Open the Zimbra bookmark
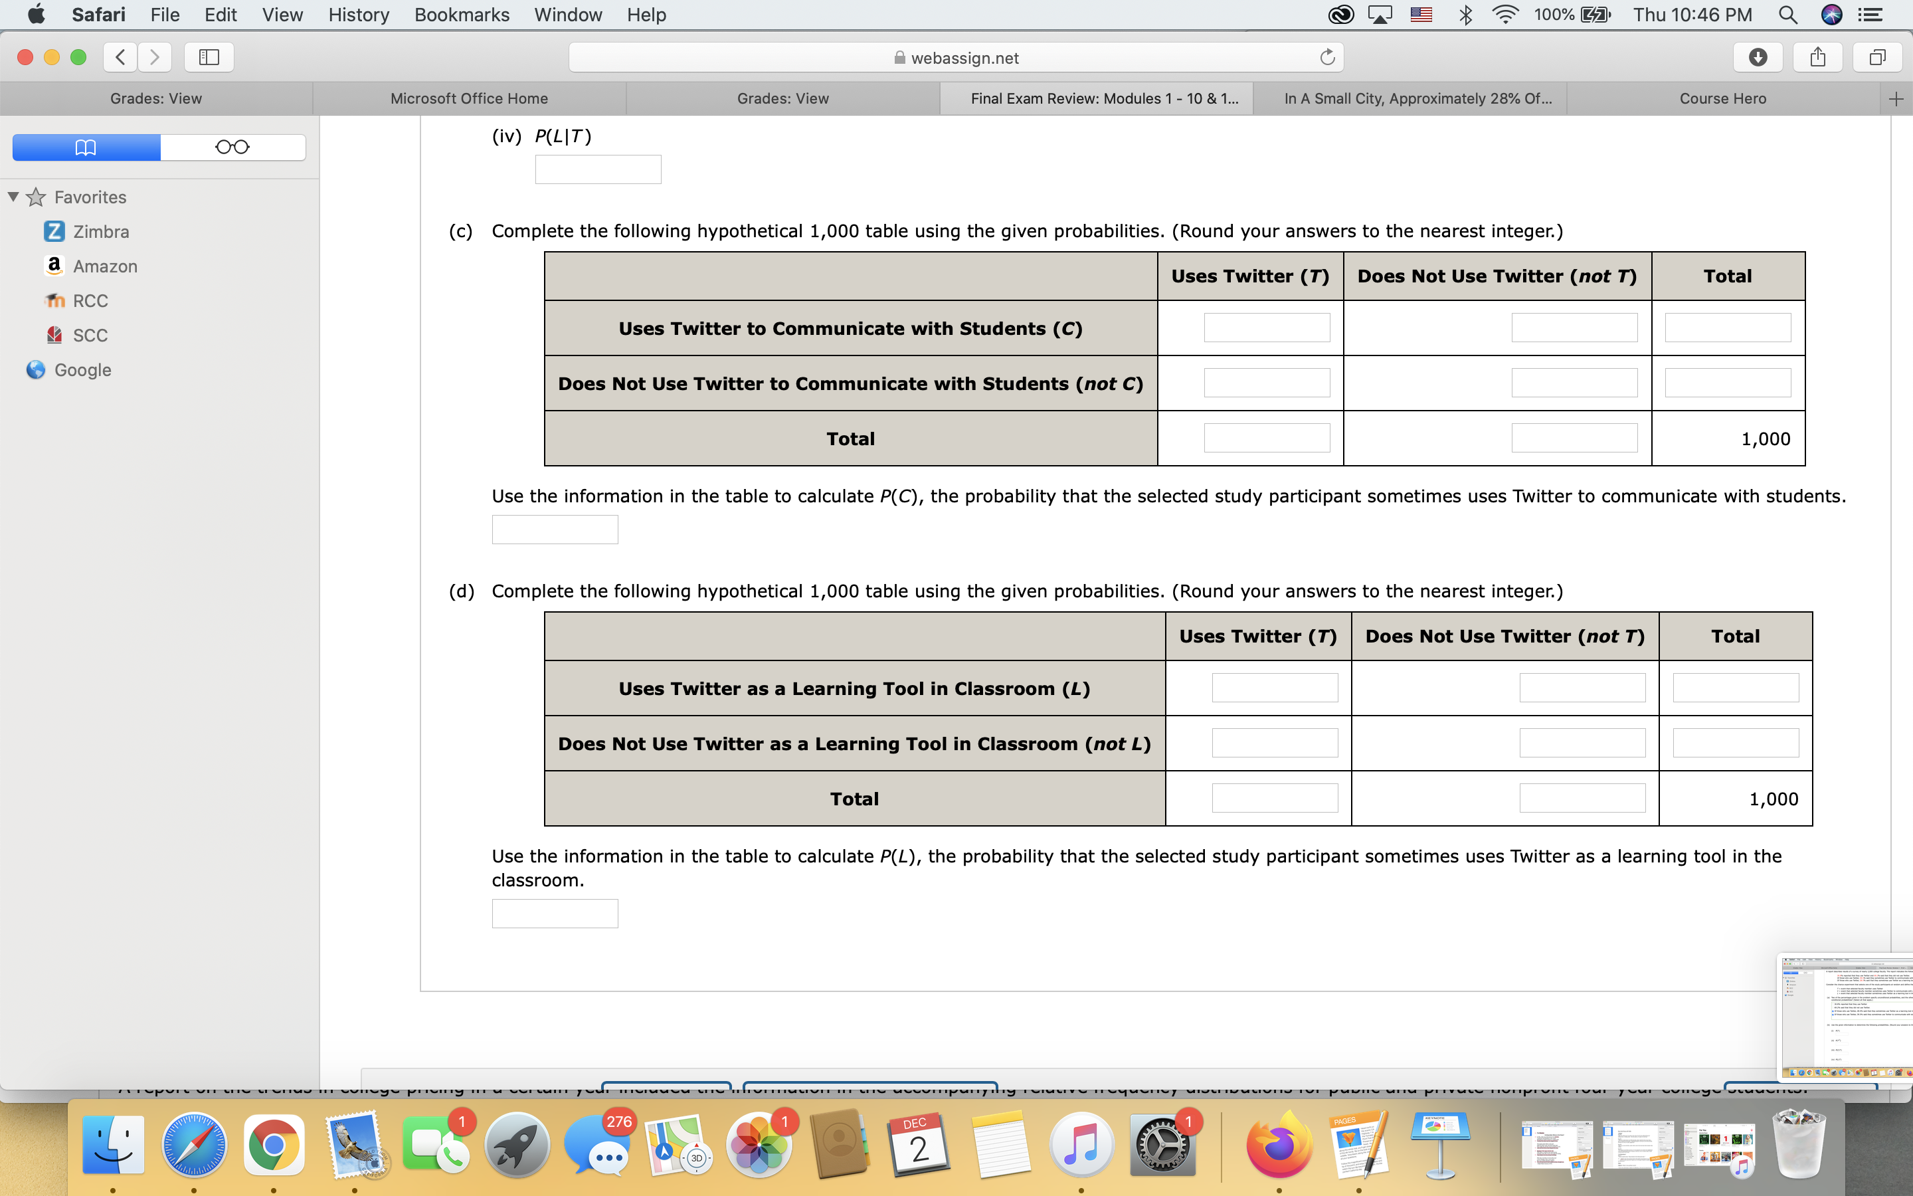Viewport: 1913px width, 1196px height. tap(100, 232)
